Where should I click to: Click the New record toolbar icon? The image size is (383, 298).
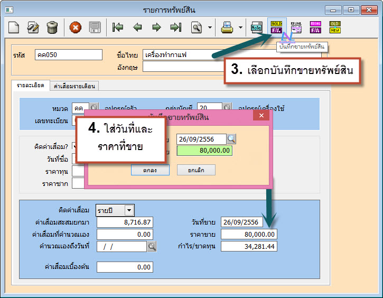[x=14, y=27]
